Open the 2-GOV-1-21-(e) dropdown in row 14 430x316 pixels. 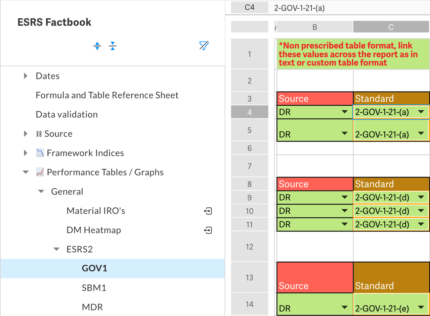click(x=421, y=308)
